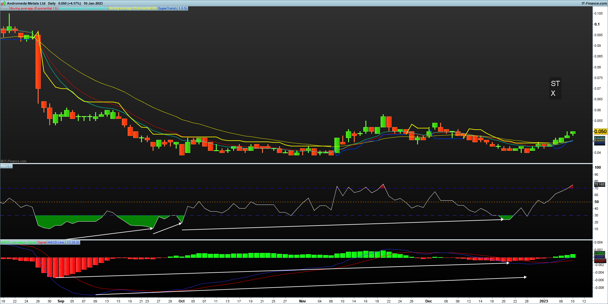Click the RSI (7) panel label
The width and height of the screenshot is (608, 304).
coord(6,166)
